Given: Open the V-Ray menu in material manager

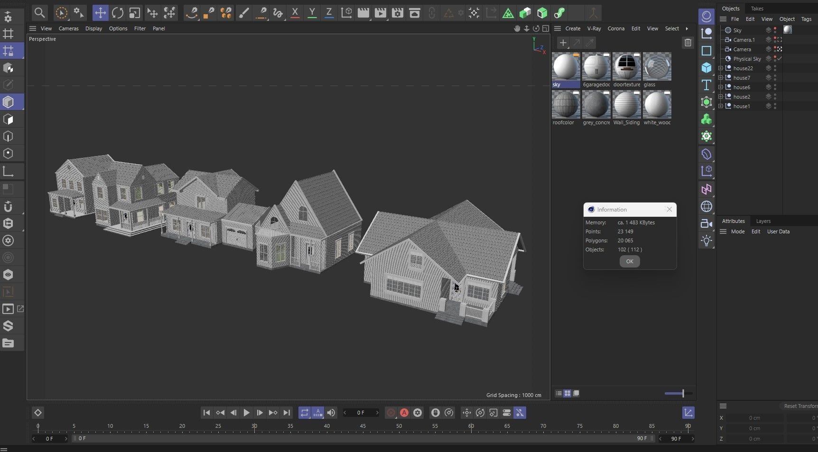Looking at the screenshot, I should click(594, 28).
